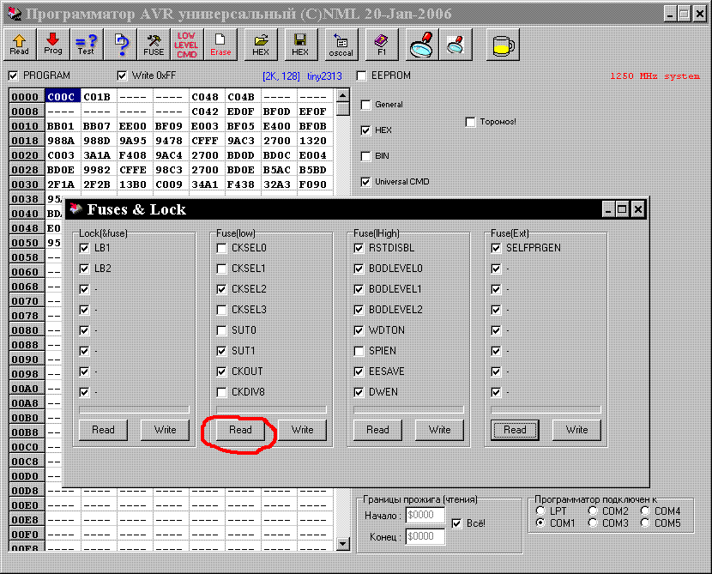Click Read button under Fuse(low) group

[240, 430]
